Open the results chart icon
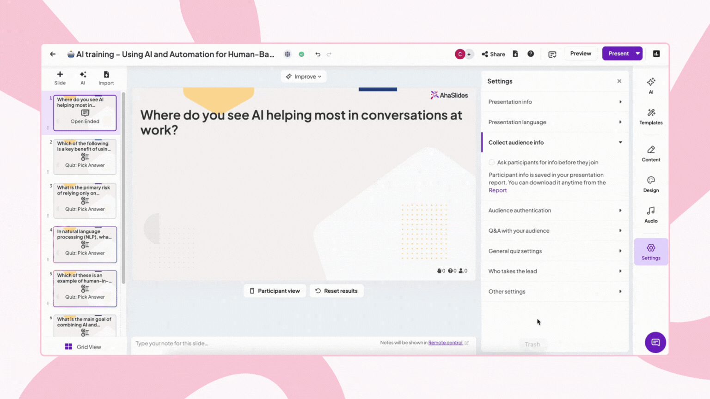710x399 pixels. (656, 54)
